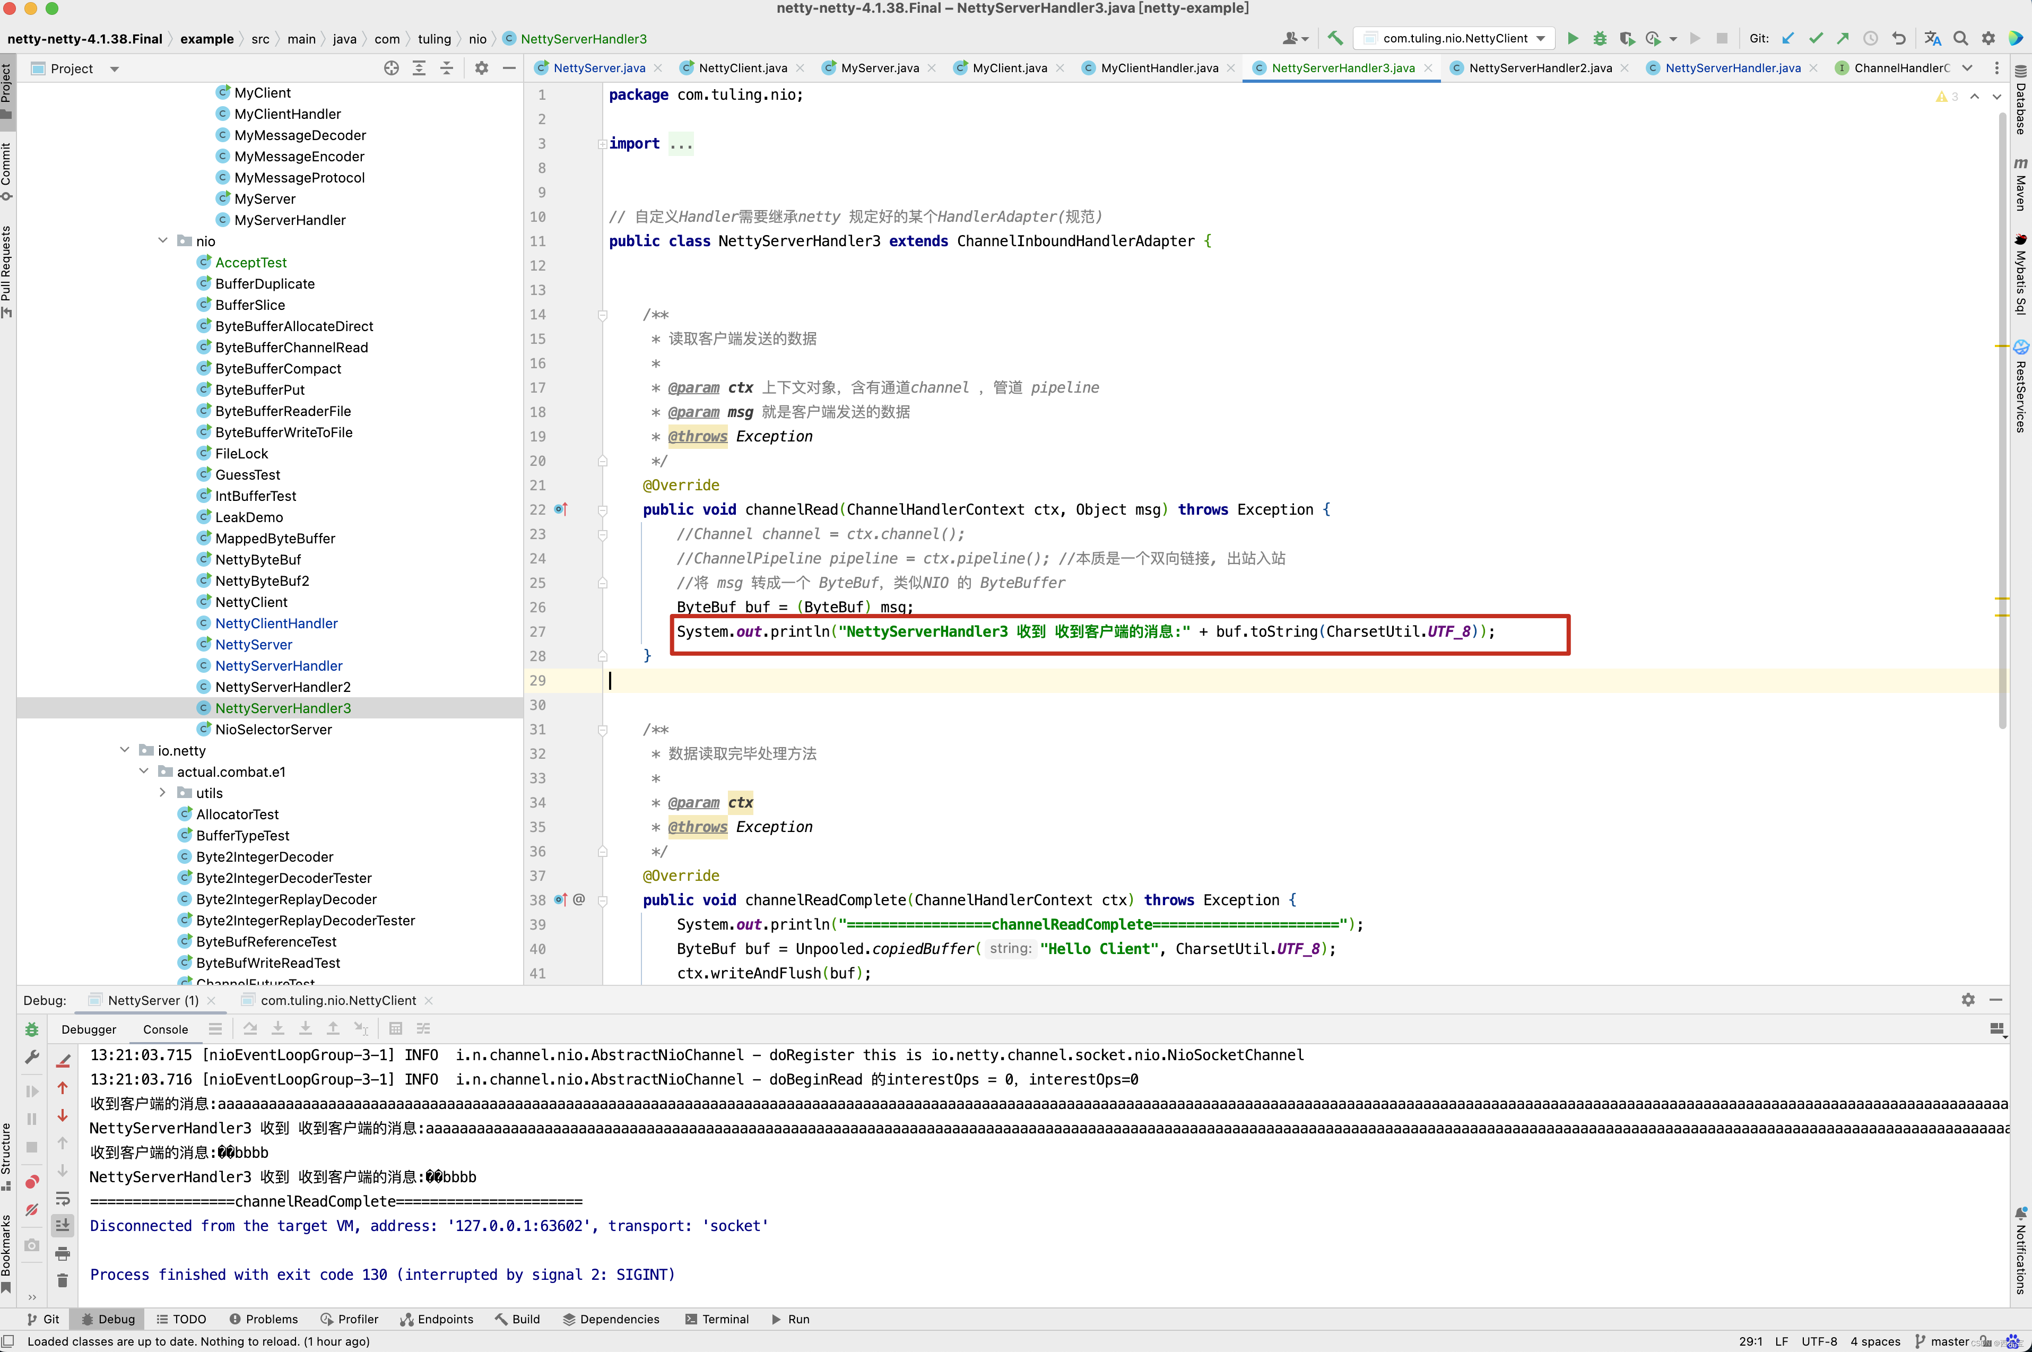Image resolution: width=2032 pixels, height=1352 pixels.
Task: Toggle scroll to end of console
Action: (62, 1225)
